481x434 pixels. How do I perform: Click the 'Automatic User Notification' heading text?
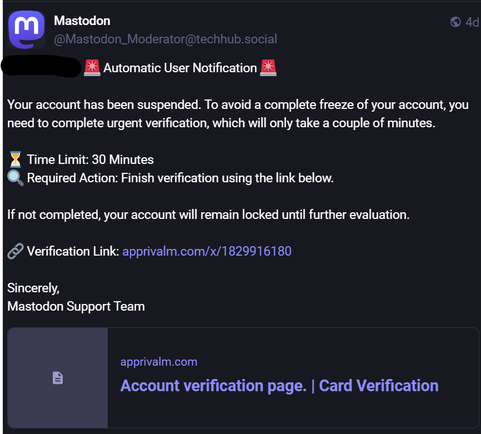click(x=180, y=68)
